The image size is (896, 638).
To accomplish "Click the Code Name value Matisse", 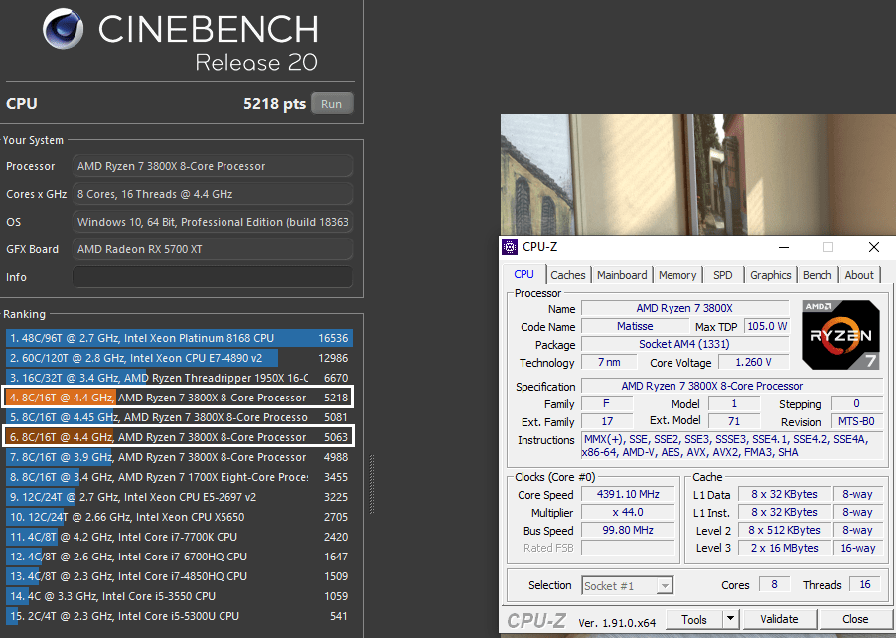I will (635, 326).
